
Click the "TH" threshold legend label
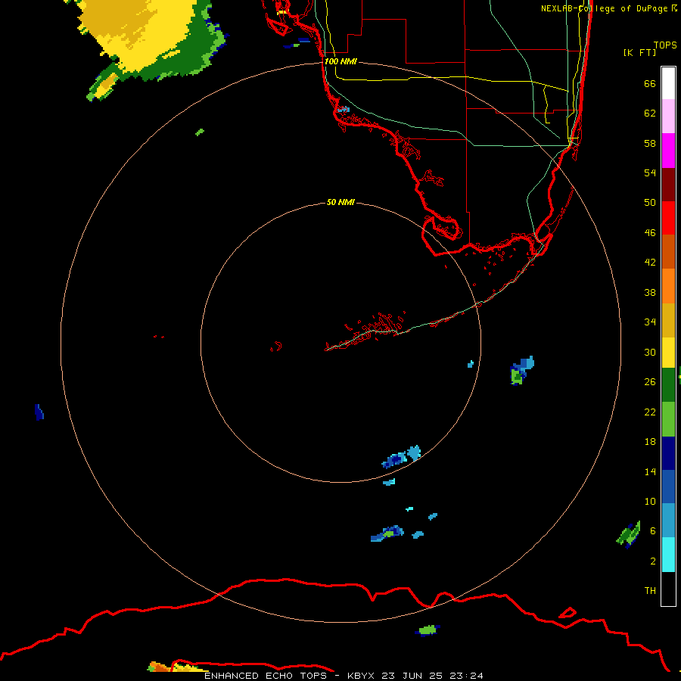click(x=650, y=591)
